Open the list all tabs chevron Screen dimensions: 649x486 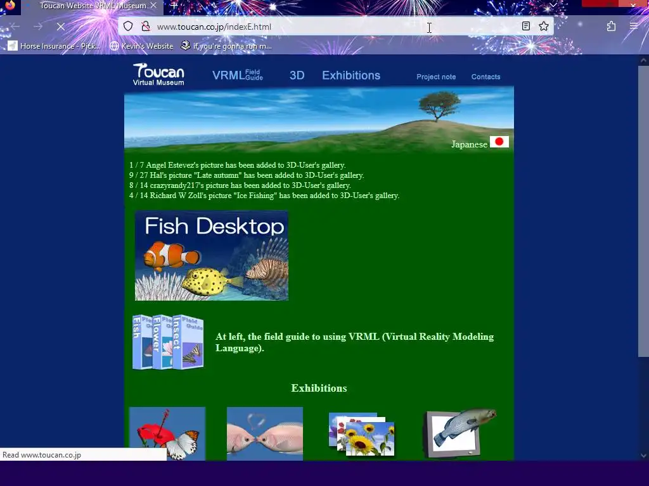click(553, 5)
